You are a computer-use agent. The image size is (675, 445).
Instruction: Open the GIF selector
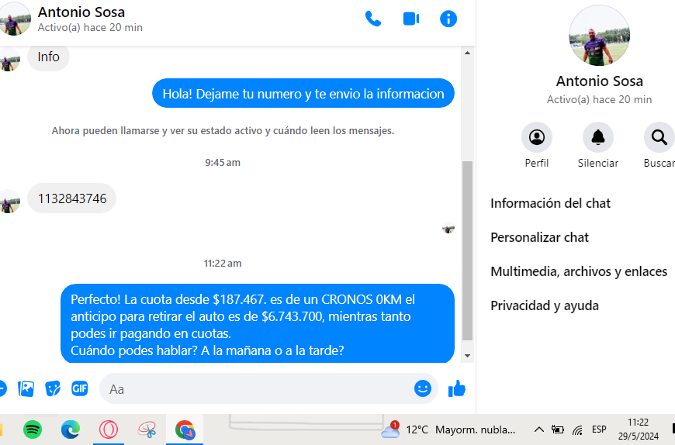click(80, 388)
